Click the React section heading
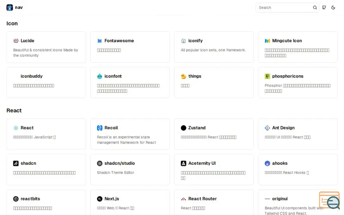This screenshot has height=215, width=344. coord(14,111)
